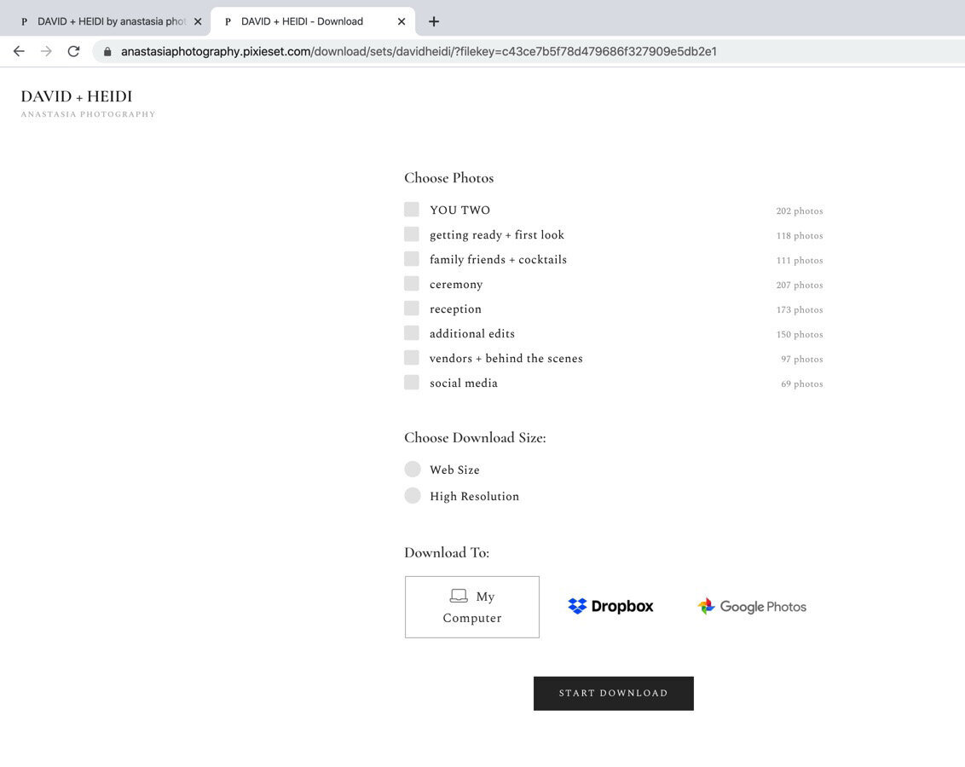Viewport: 965px width, 767px height.
Task: Select the 'DAVID + HEIDI - Download' tab
Action: coord(313,21)
